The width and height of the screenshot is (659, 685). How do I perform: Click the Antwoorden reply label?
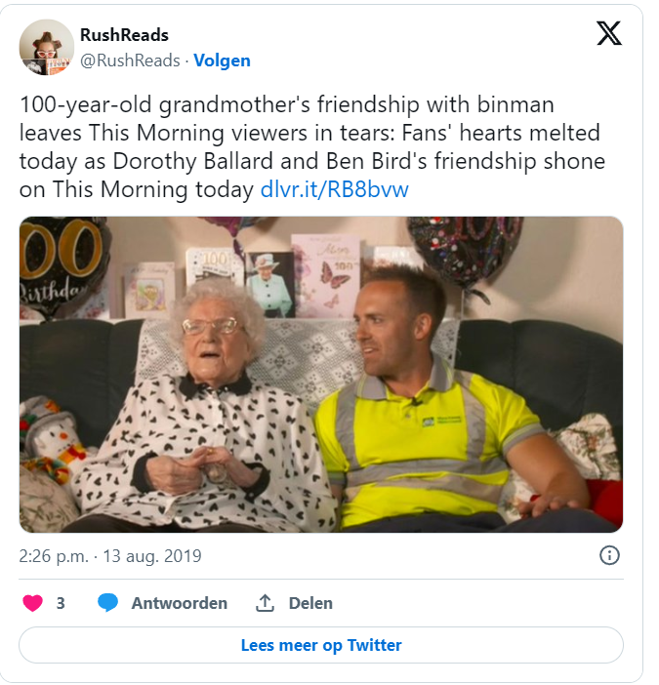click(x=180, y=603)
